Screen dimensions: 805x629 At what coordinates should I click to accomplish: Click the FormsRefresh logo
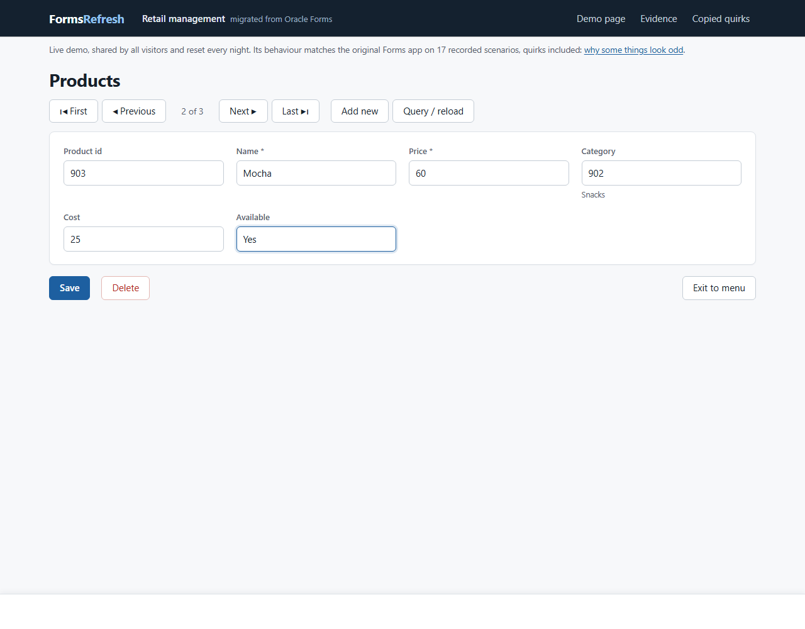click(87, 19)
